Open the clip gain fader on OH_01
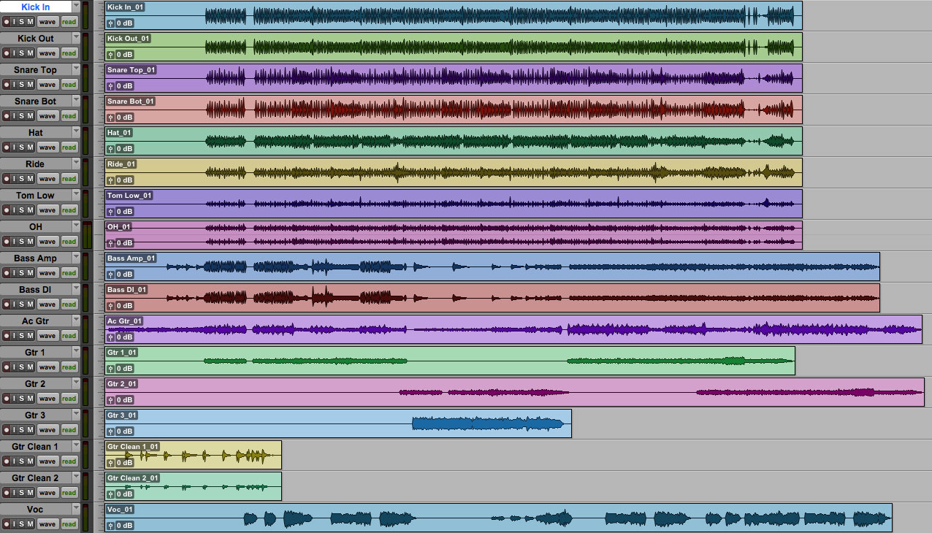The image size is (932, 533). (x=112, y=242)
